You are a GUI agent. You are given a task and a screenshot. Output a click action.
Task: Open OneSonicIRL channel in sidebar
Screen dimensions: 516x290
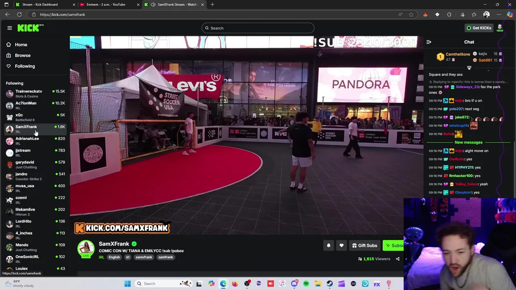(x=35, y=259)
